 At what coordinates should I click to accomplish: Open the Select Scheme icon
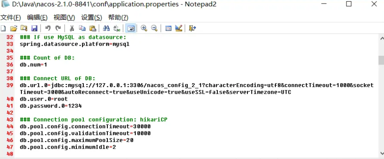click(168, 28)
